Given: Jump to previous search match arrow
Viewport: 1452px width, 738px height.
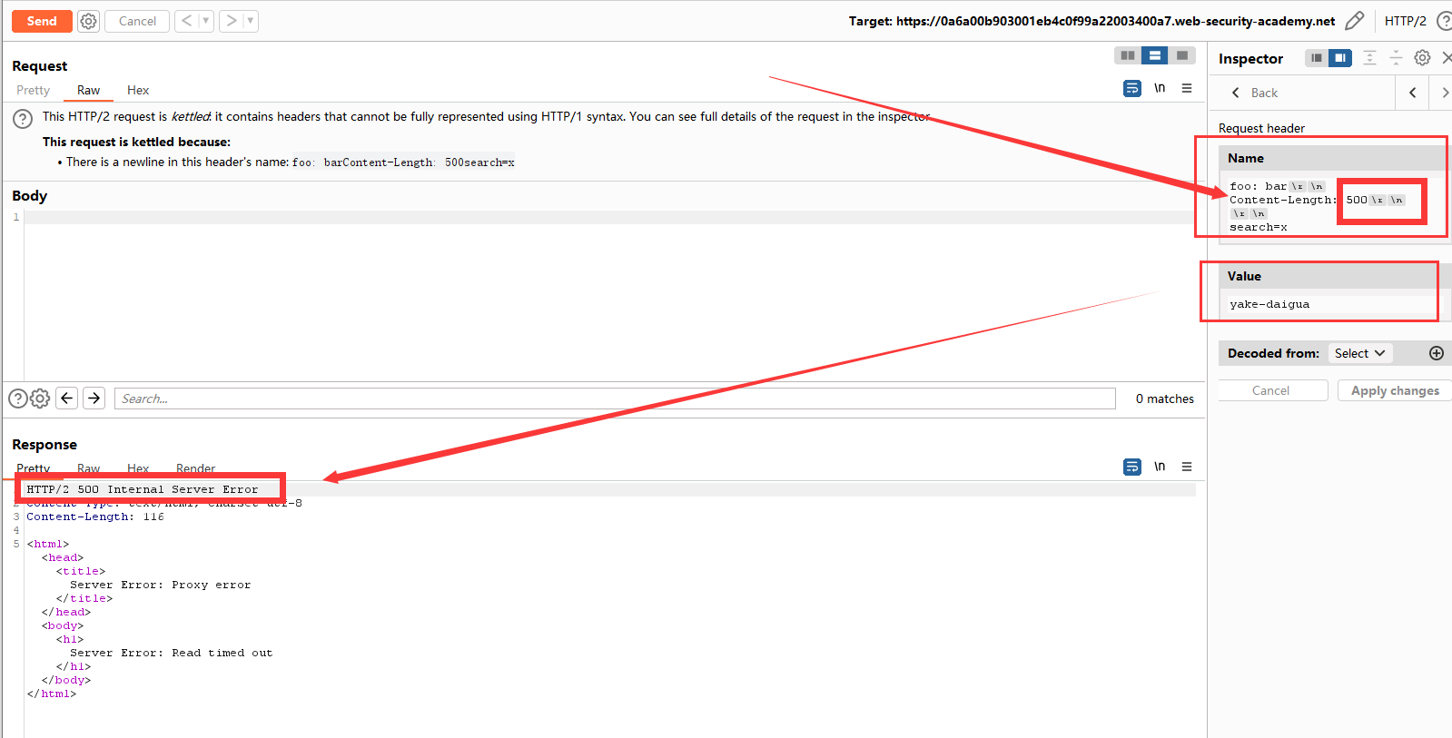Looking at the screenshot, I should pyautogui.click(x=67, y=399).
